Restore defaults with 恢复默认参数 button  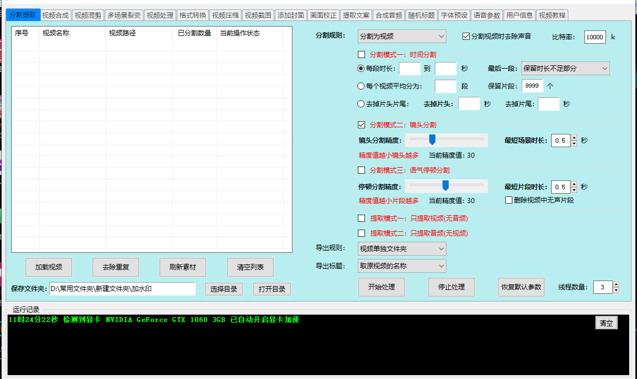(521, 287)
